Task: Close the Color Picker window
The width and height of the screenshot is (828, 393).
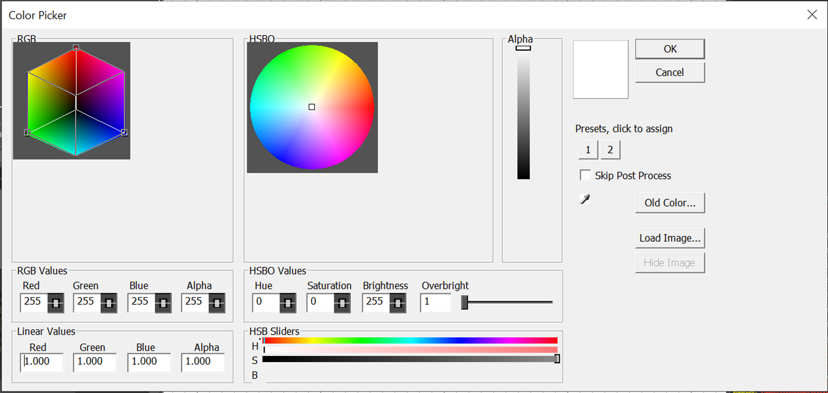Action: coord(812,15)
